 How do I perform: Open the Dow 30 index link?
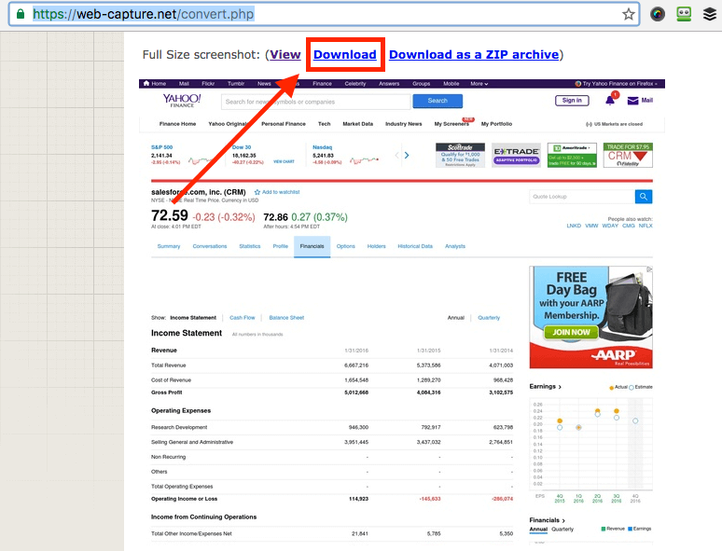pos(242,147)
